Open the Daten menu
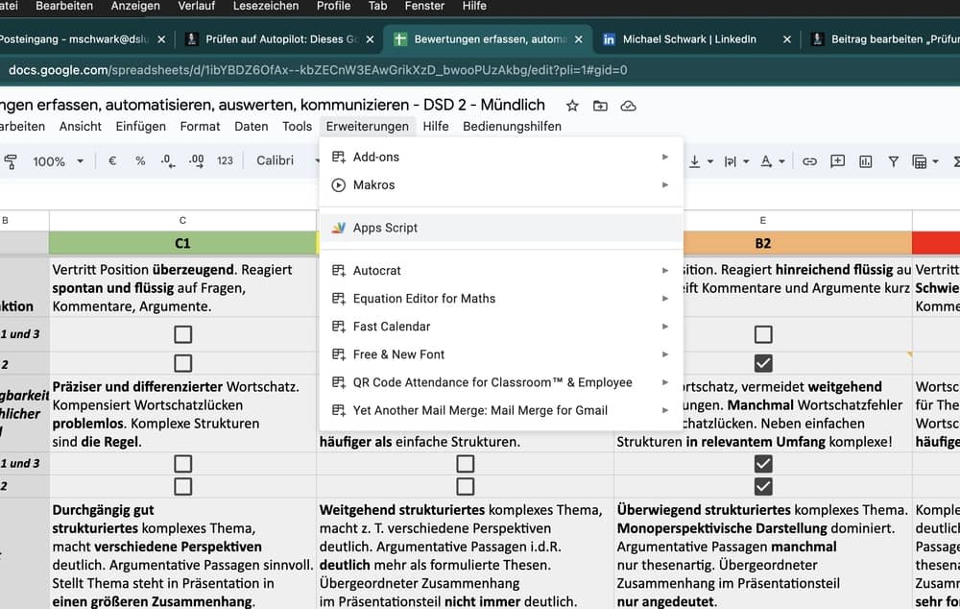The height and width of the screenshot is (609, 960). click(252, 127)
